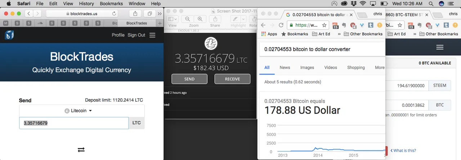The image size is (461, 160).
Task: Open the Apps shortcut in the bookmarks bar
Action: [269, 34]
